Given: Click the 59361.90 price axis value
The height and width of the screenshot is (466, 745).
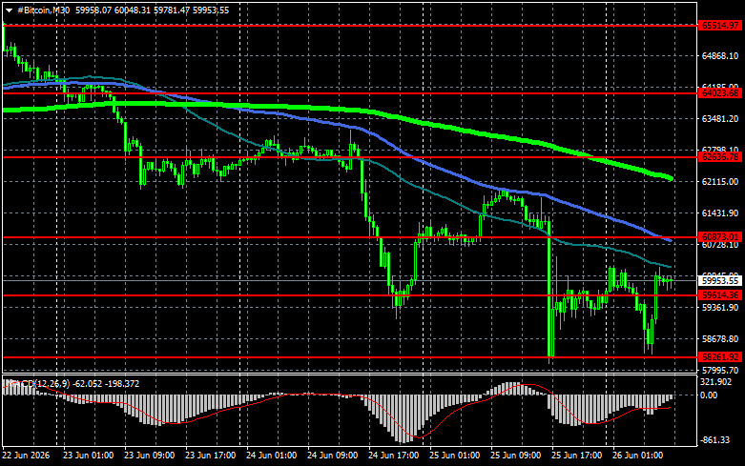Looking at the screenshot, I should coord(720,308).
